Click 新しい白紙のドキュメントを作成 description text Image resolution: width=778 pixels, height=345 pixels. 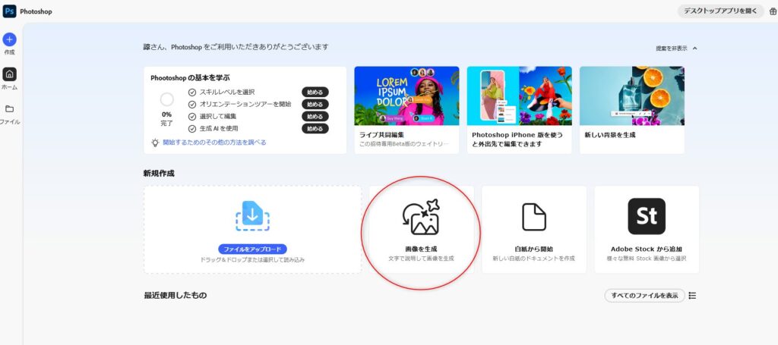click(534, 259)
